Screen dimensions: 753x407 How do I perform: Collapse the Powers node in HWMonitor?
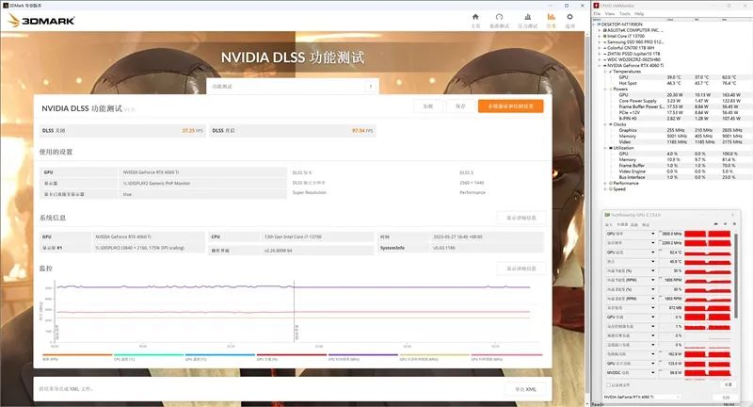pyautogui.click(x=605, y=89)
